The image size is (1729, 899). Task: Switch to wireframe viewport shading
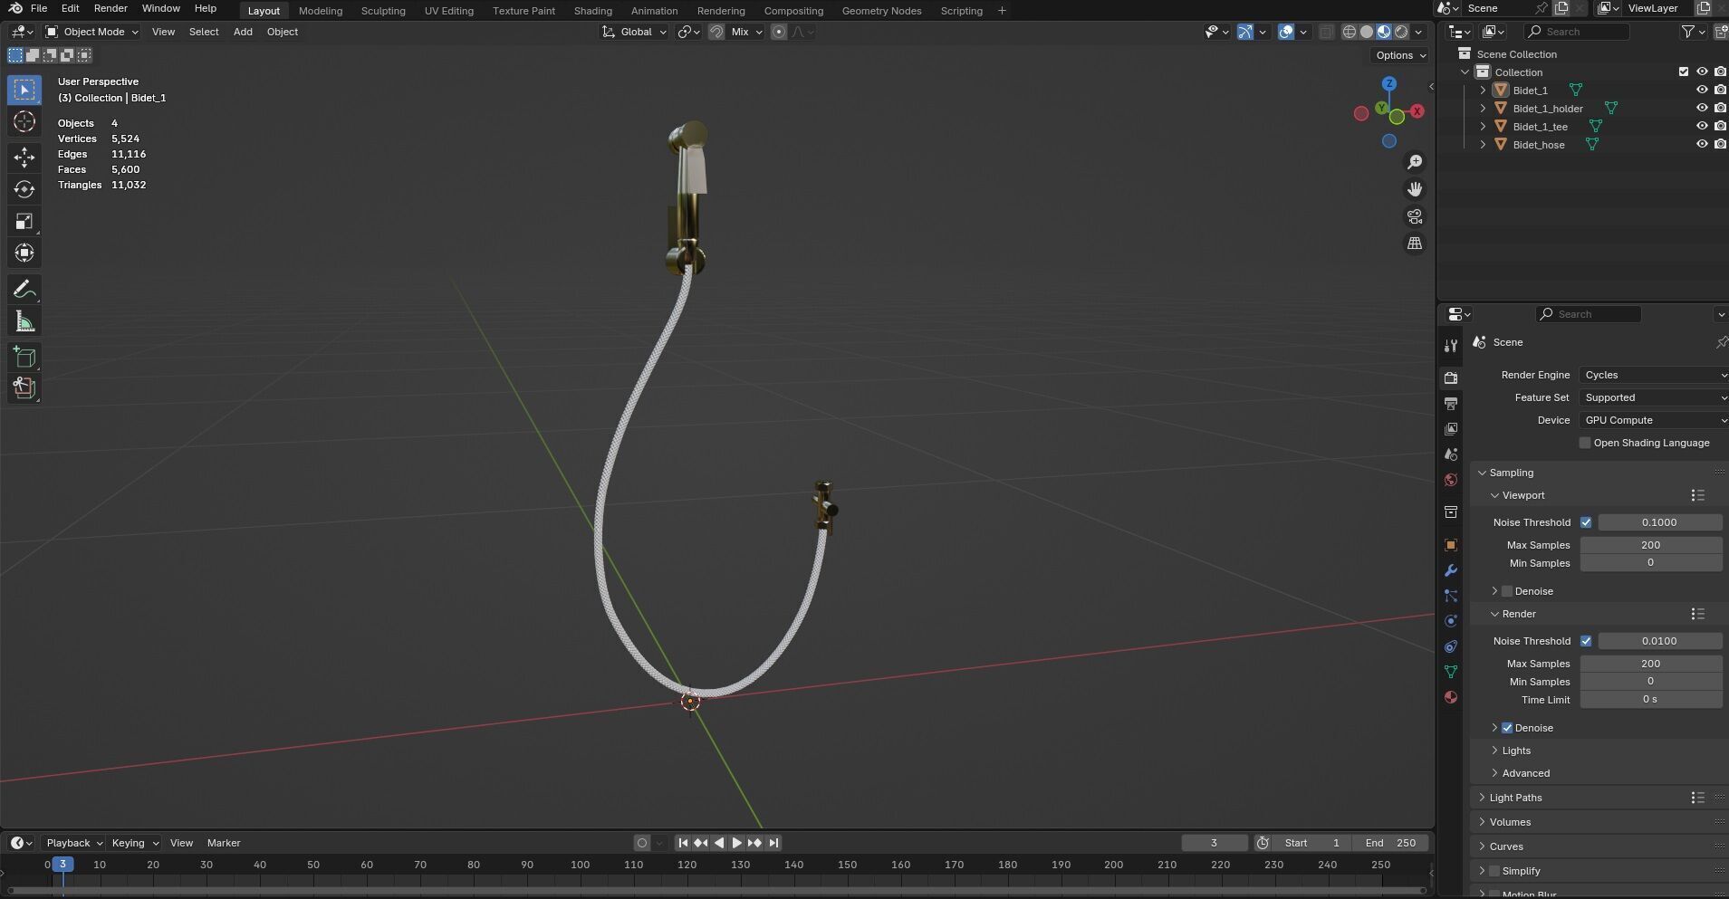coord(1350,32)
